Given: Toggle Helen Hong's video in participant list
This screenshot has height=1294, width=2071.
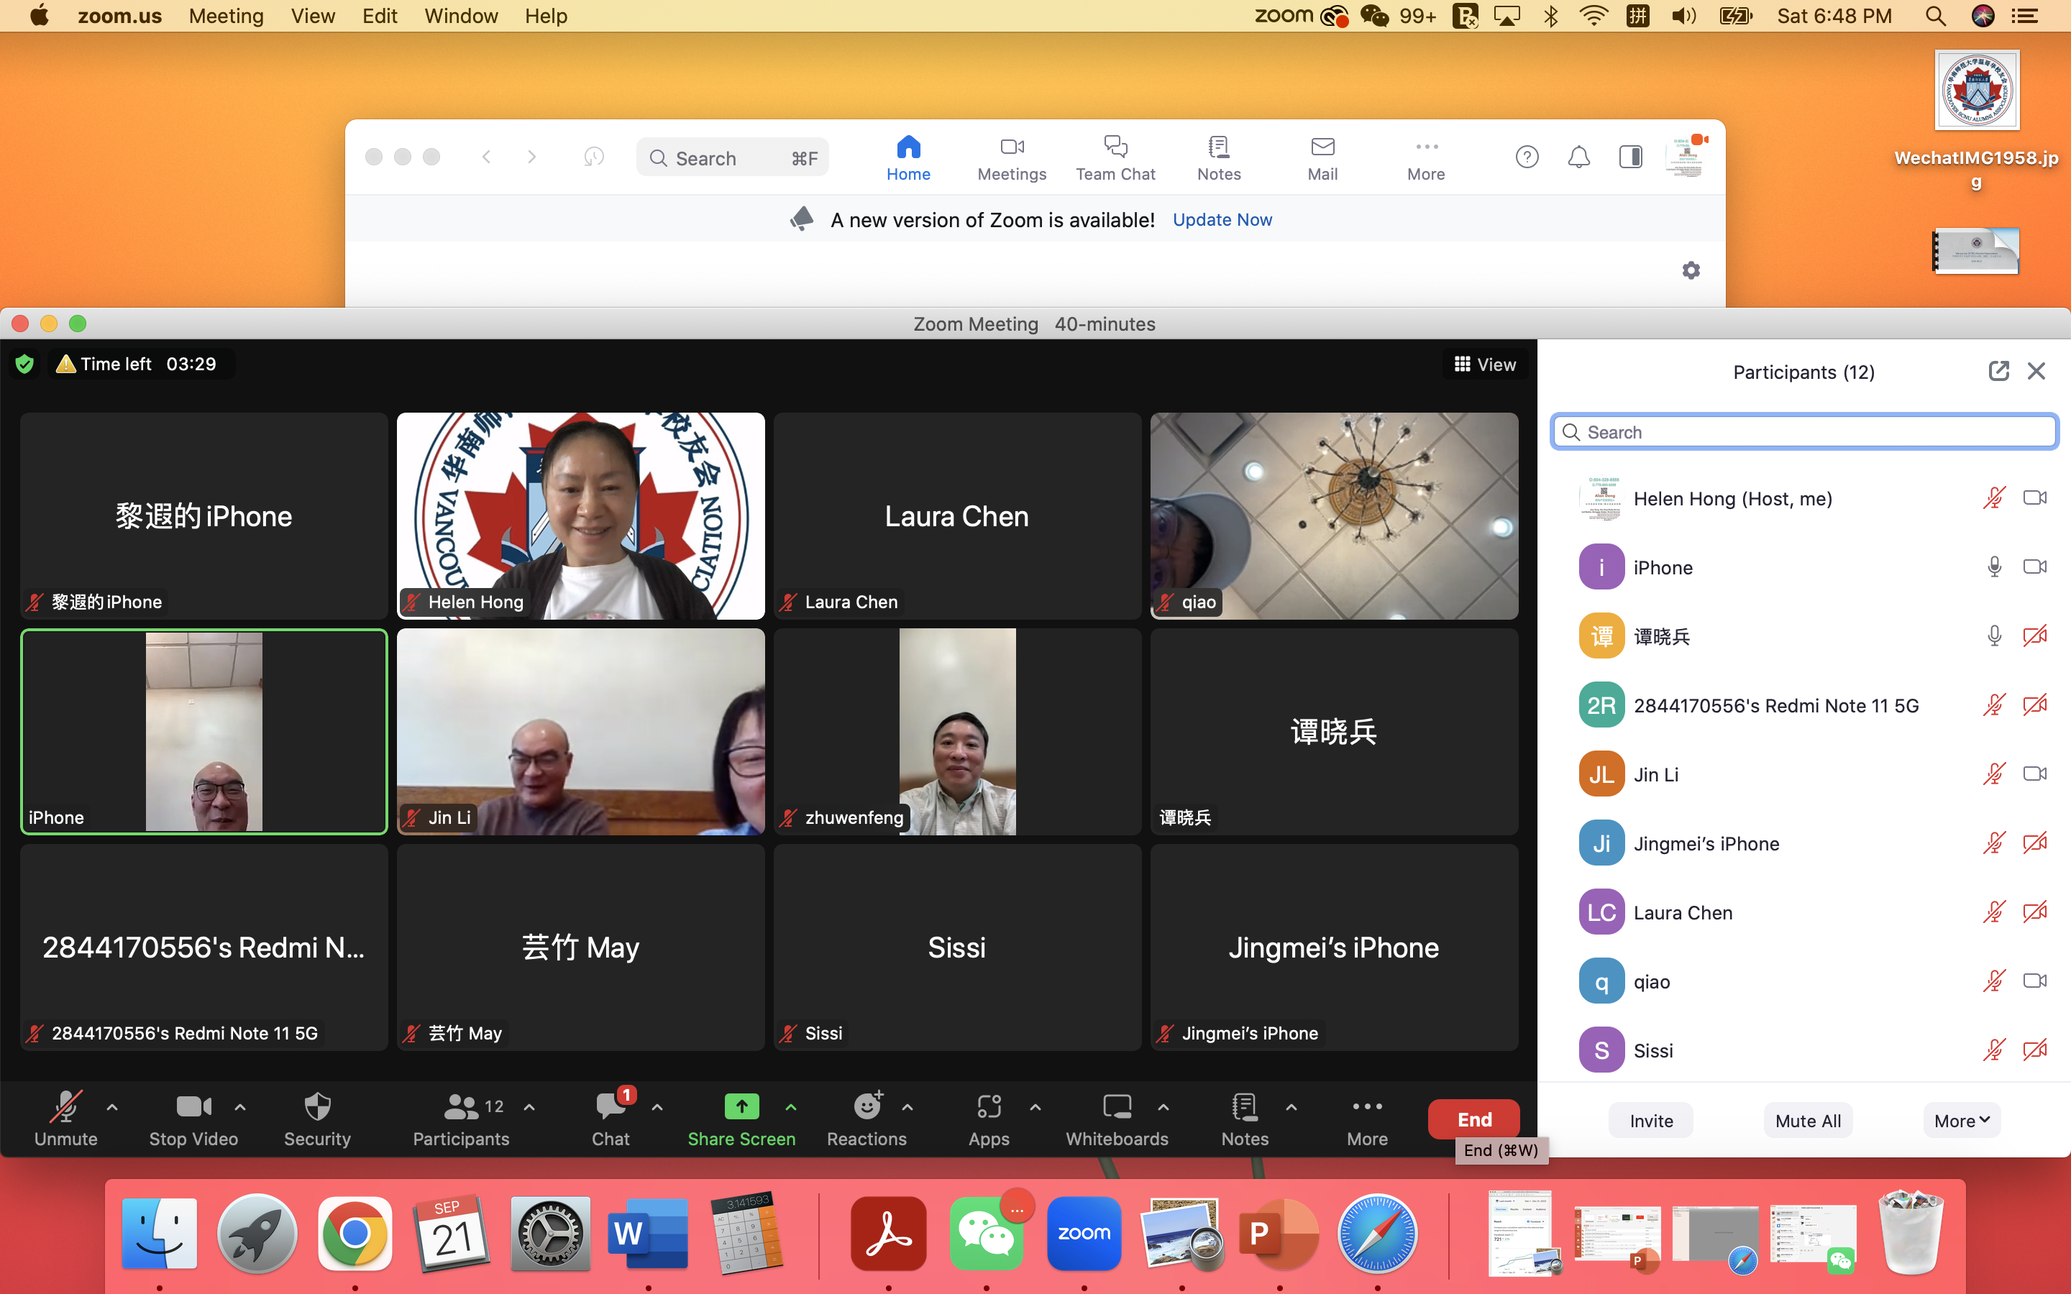Looking at the screenshot, I should [2035, 498].
